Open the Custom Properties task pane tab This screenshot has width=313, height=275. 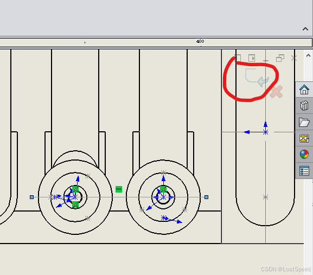point(304,171)
